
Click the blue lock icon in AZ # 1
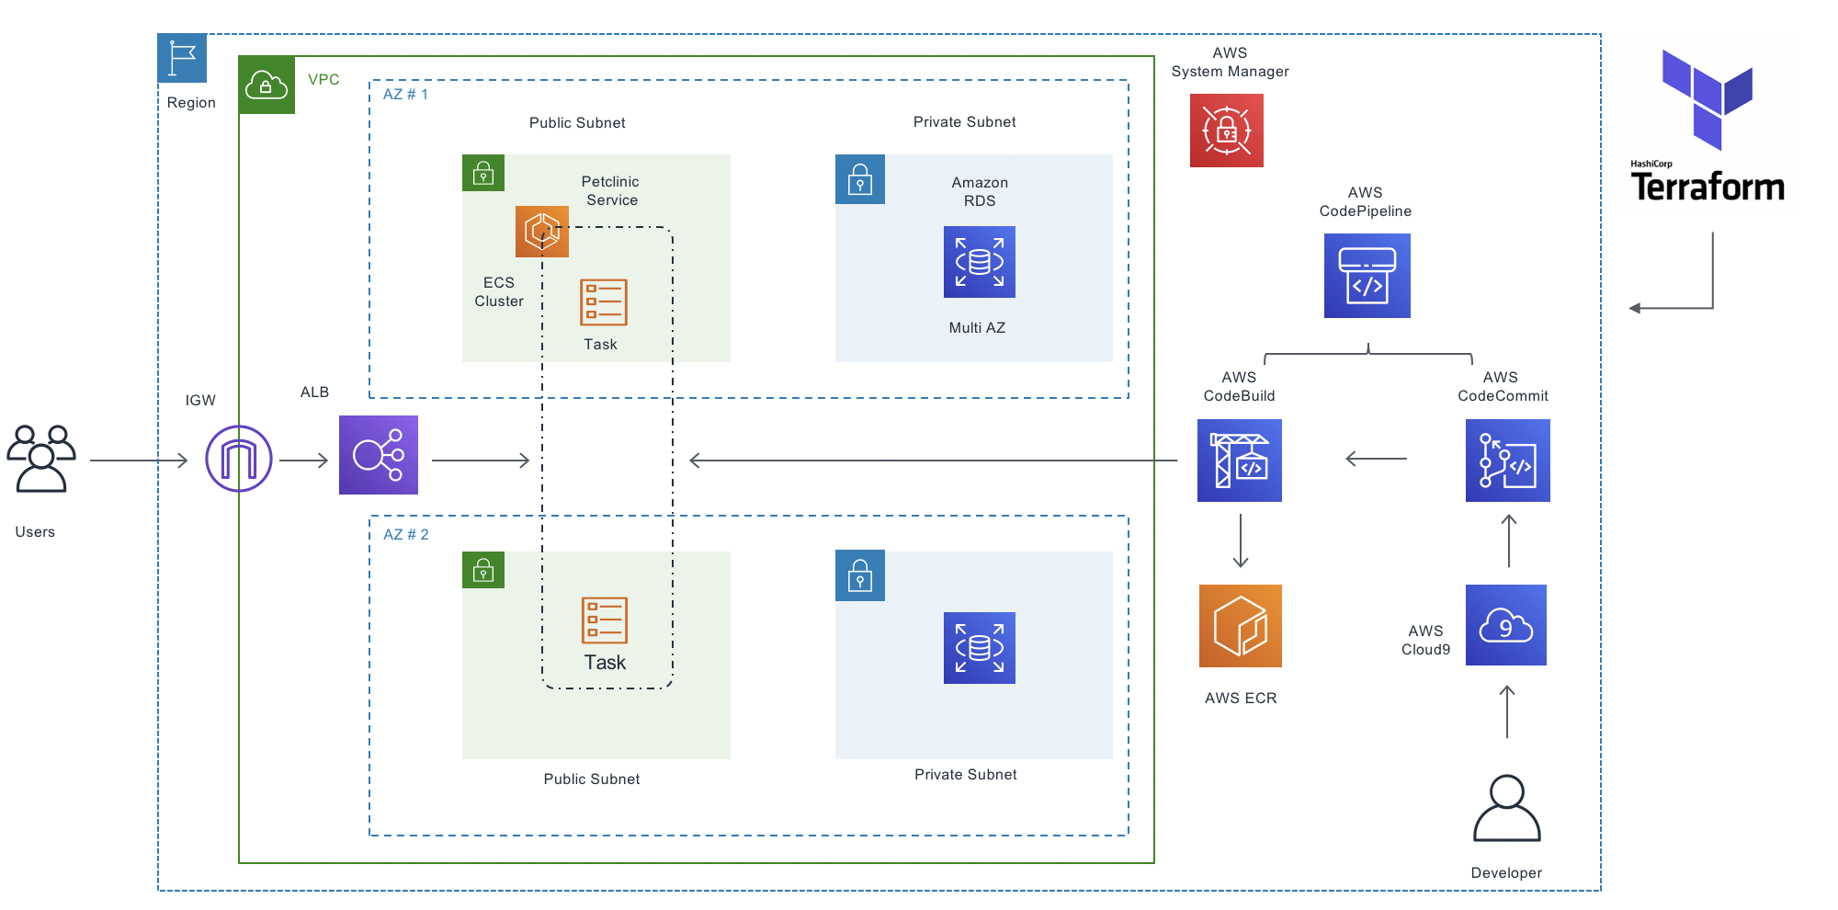coord(860,179)
